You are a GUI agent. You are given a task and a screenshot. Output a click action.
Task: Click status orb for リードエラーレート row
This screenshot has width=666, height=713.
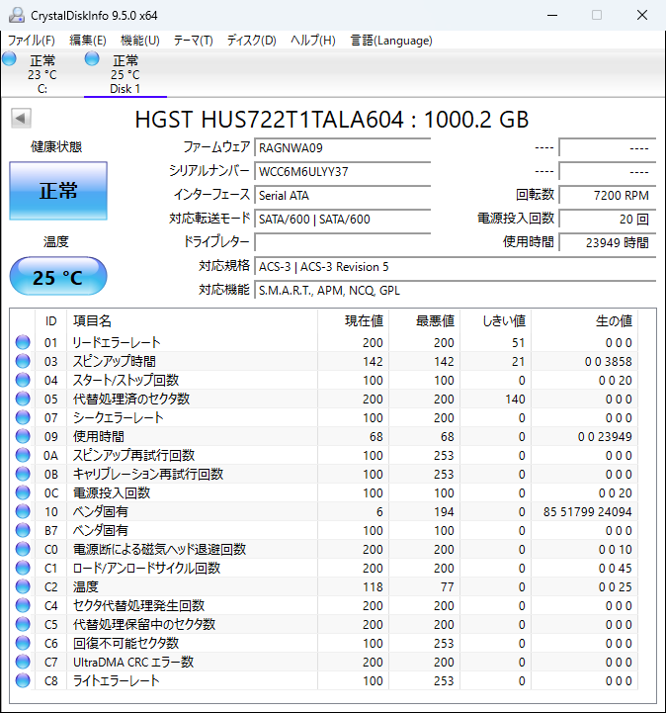pos(23,342)
